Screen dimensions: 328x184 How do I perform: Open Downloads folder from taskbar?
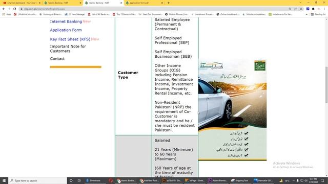(93, 180)
